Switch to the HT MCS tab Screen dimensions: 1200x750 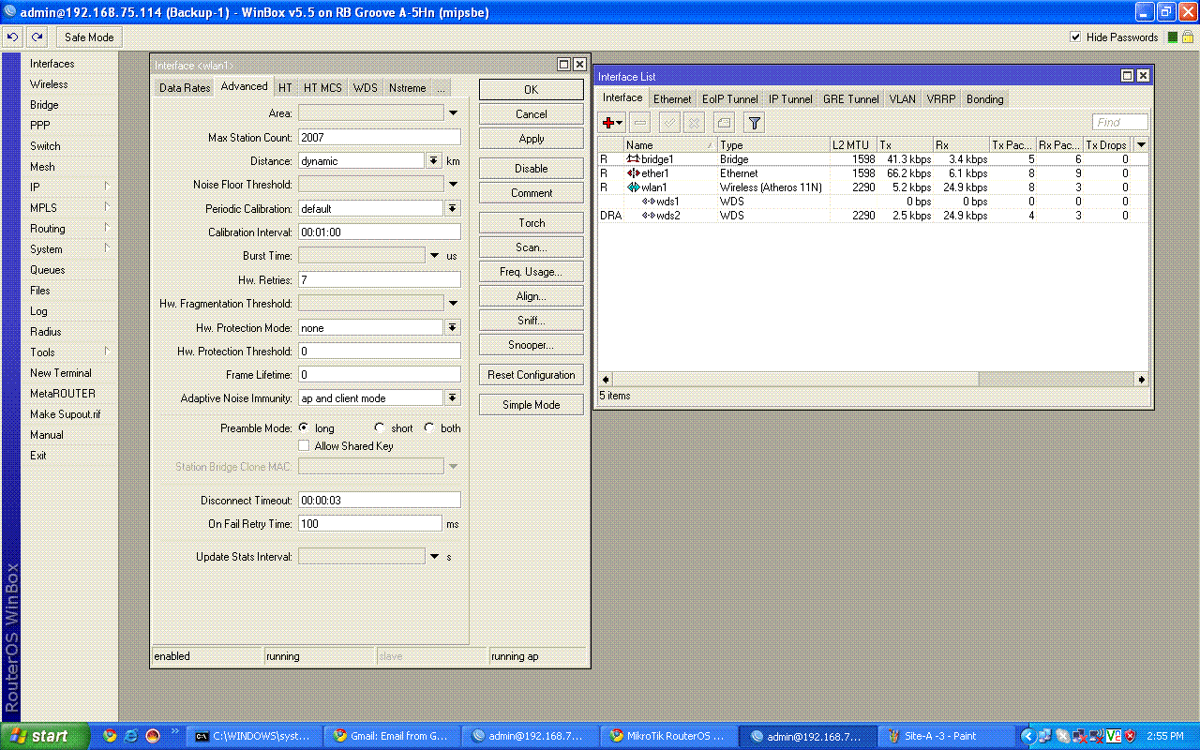coord(322,88)
